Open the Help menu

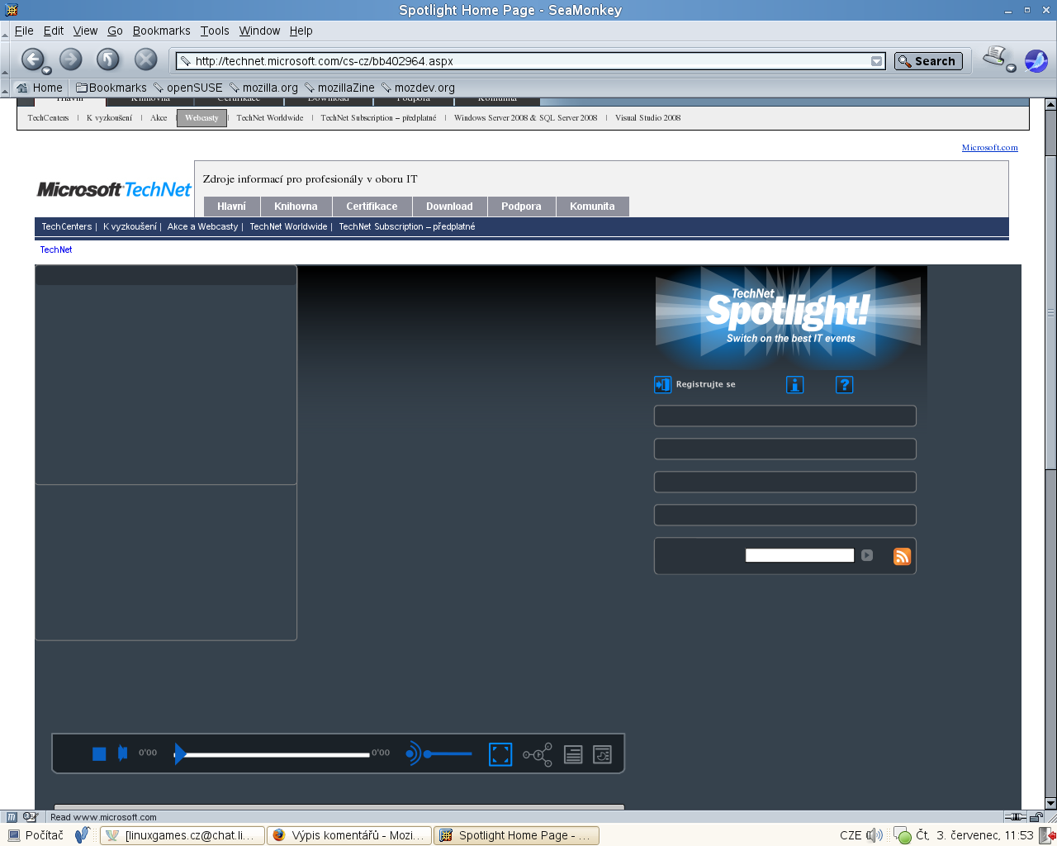tap(301, 31)
